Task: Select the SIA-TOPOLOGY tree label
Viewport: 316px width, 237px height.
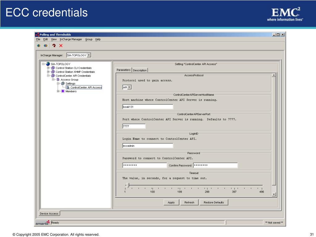Action: click(x=60, y=64)
